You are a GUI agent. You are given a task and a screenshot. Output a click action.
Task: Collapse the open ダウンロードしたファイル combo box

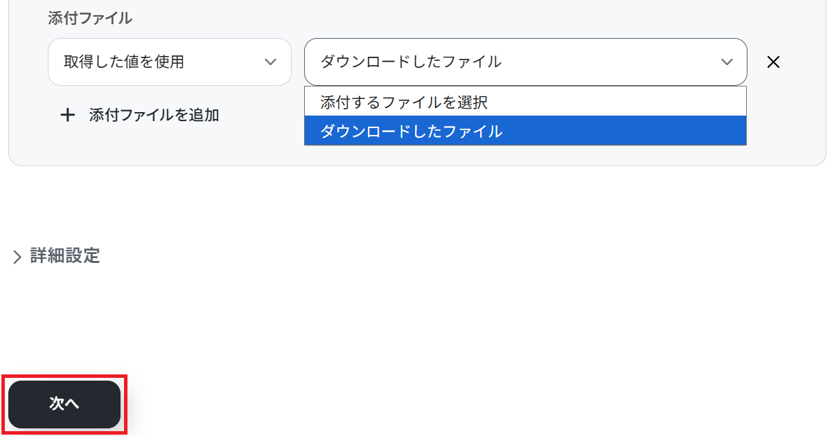point(525,62)
